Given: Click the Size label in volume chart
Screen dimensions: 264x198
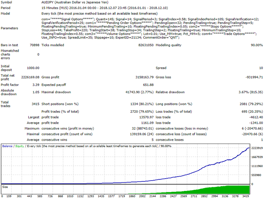Looking at the screenshot, I should (5, 187).
